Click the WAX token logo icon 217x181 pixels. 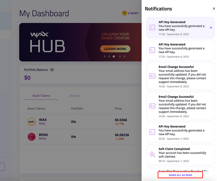[32, 122]
